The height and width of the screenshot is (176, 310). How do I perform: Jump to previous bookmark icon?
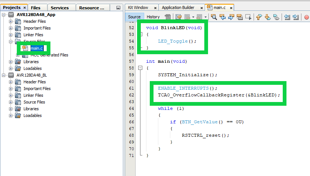click(x=259, y=17)
